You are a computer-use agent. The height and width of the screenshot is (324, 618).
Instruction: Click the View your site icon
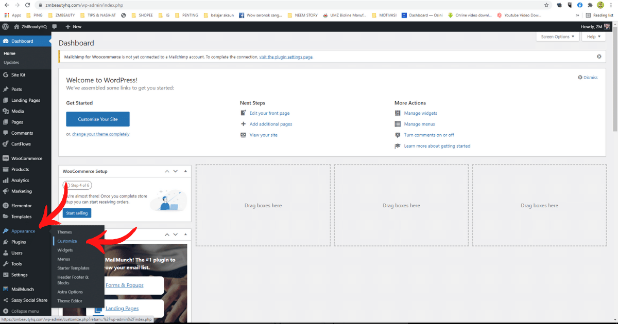[x=244, y=135]
